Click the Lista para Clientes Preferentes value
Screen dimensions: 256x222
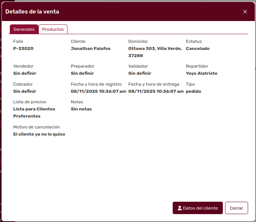coord(34,112)
